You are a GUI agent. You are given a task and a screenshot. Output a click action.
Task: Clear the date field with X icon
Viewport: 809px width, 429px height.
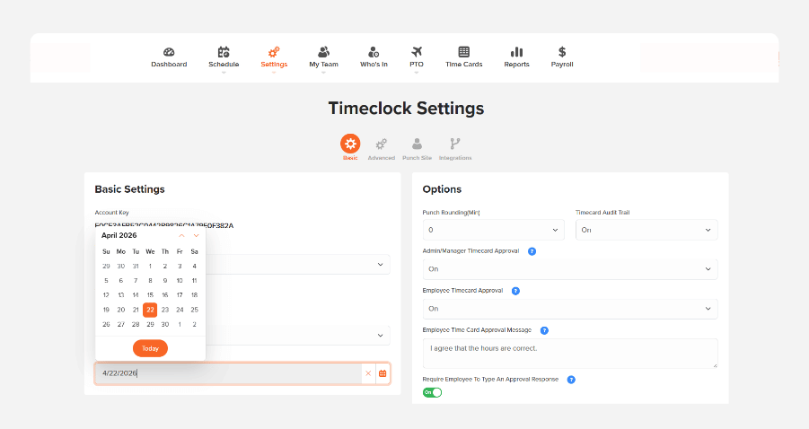368,373
